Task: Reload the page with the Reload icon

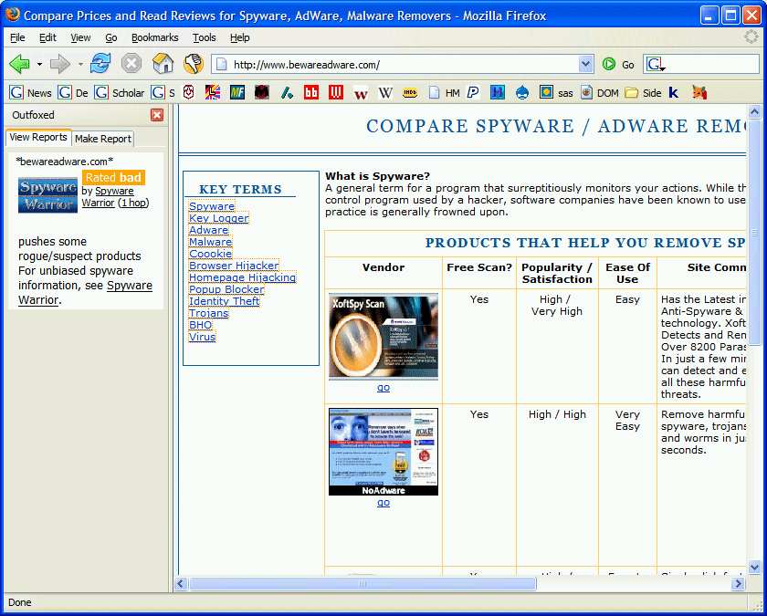Action: tap(100, 64)
